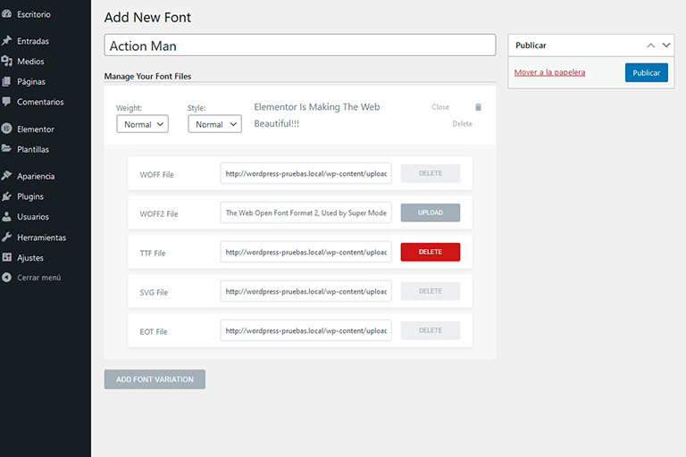Image resolution: width=686 pixels, height=457 pixels.
Task: Open the Style dropdown set to Normal
Action: coord(214,124)
